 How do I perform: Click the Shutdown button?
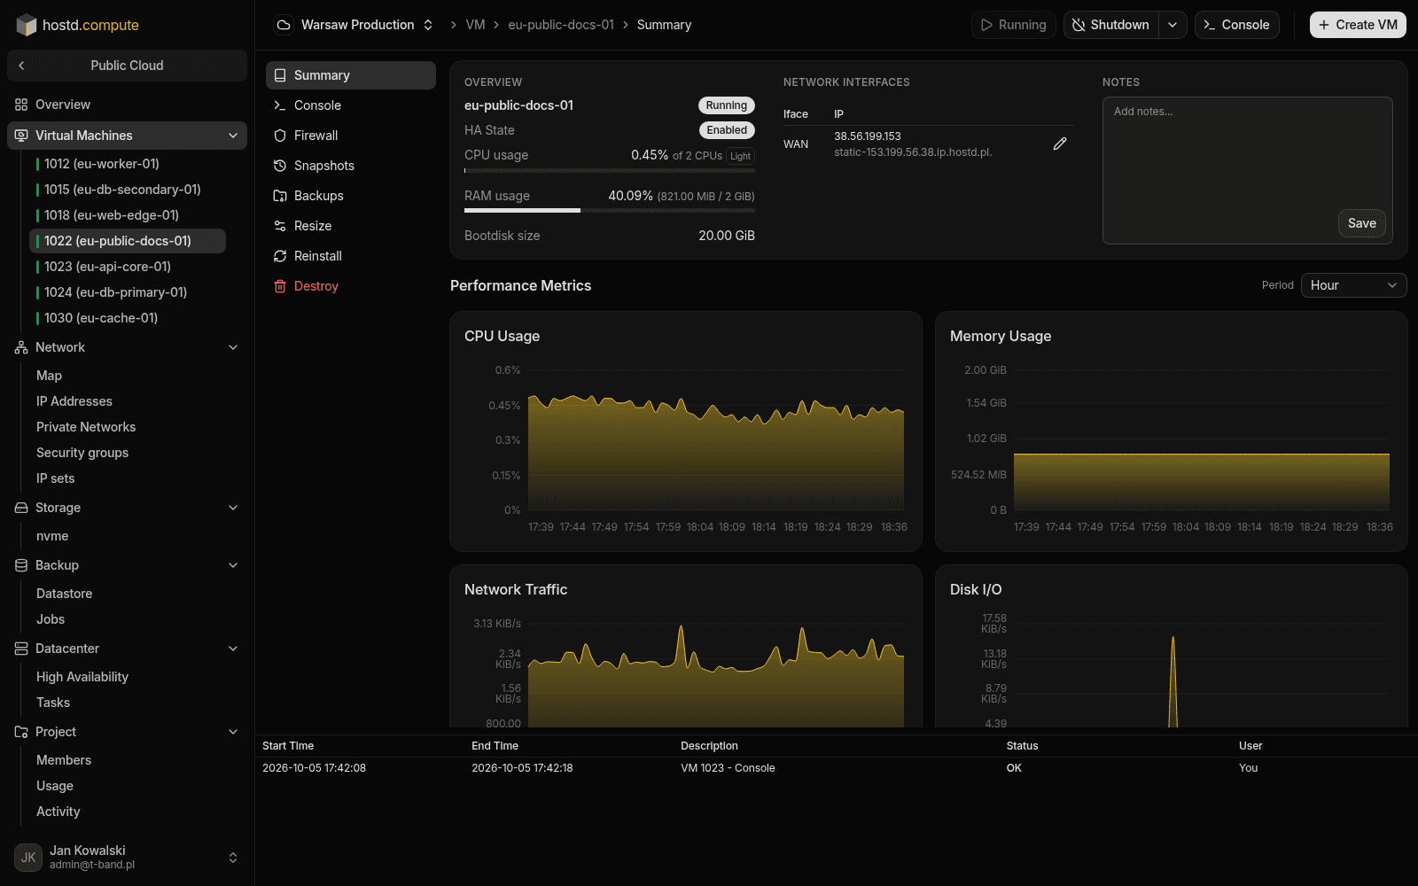tap(1111, 25)
